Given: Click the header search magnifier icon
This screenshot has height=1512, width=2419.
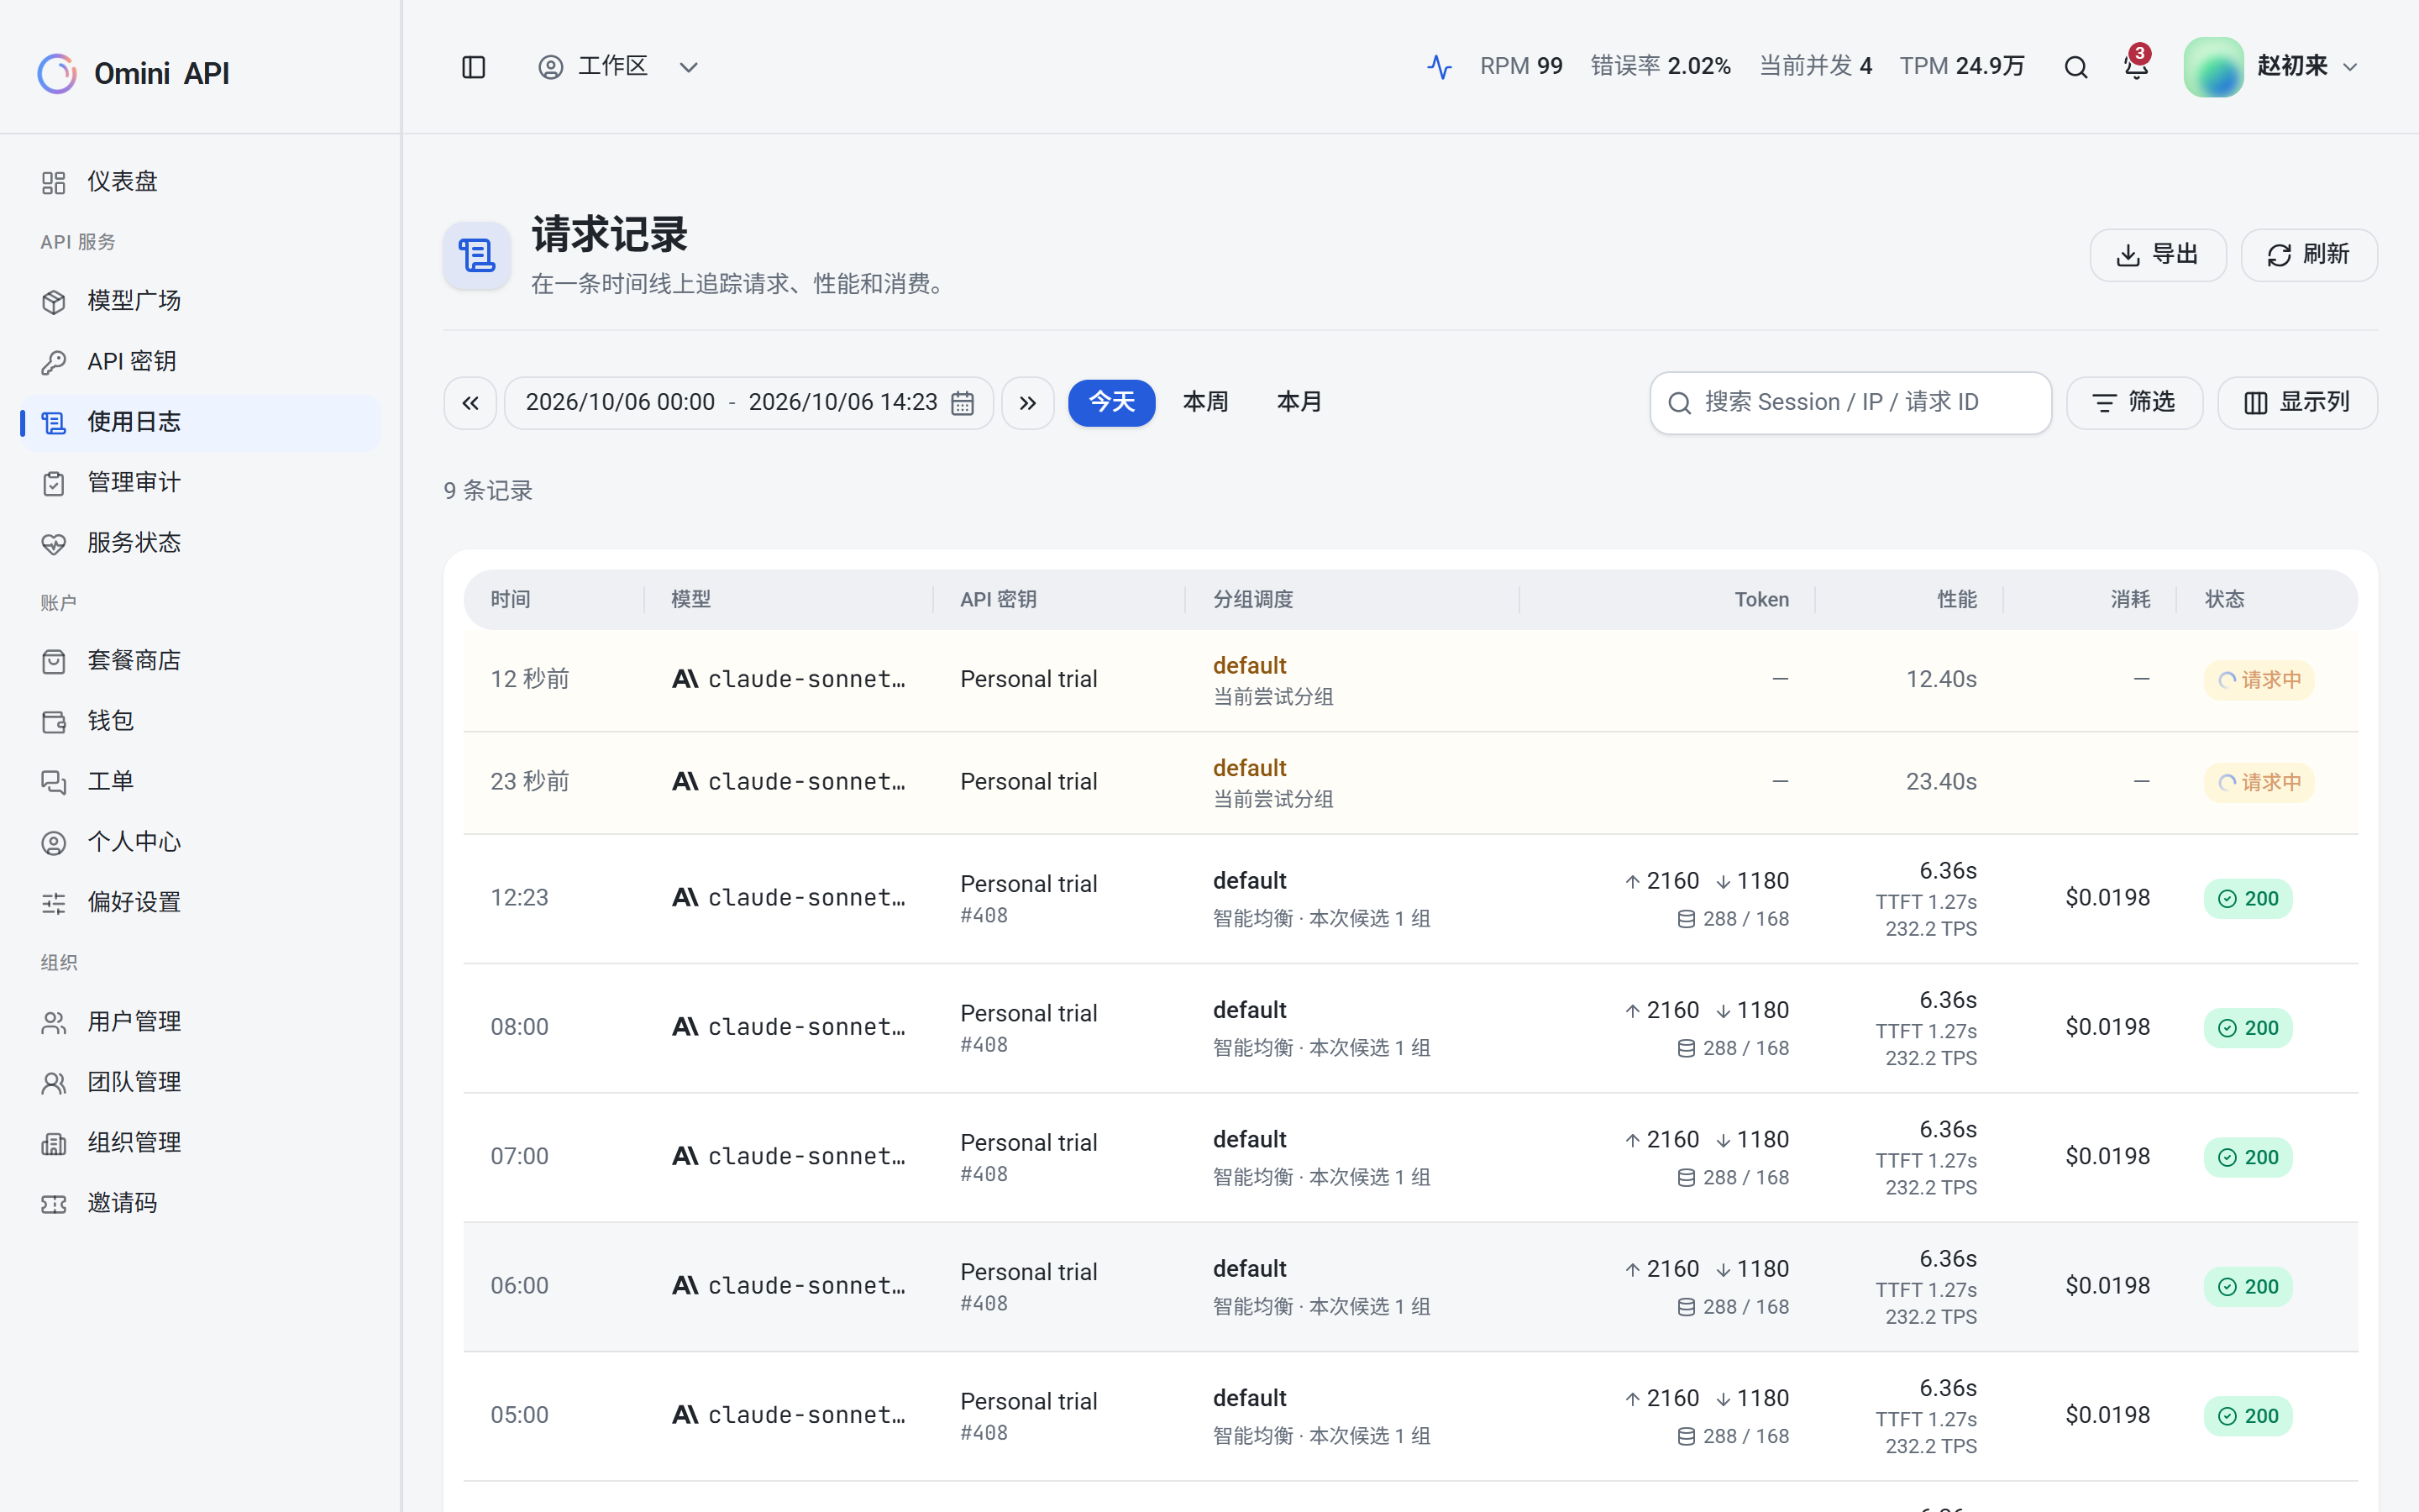Looking at the screenshot, I should coord(2076,67).
